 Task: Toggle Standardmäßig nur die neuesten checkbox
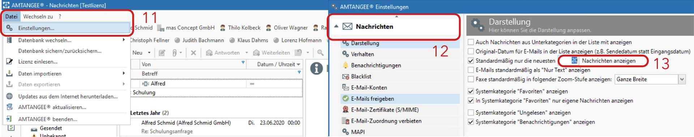coord(471,61)
